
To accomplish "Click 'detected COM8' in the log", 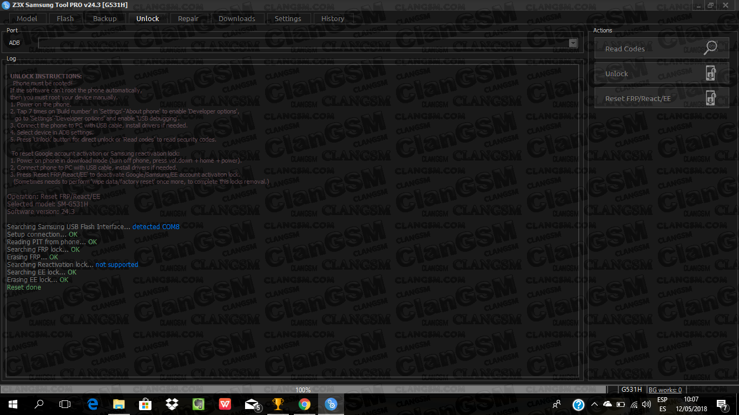I will point(156,227).
